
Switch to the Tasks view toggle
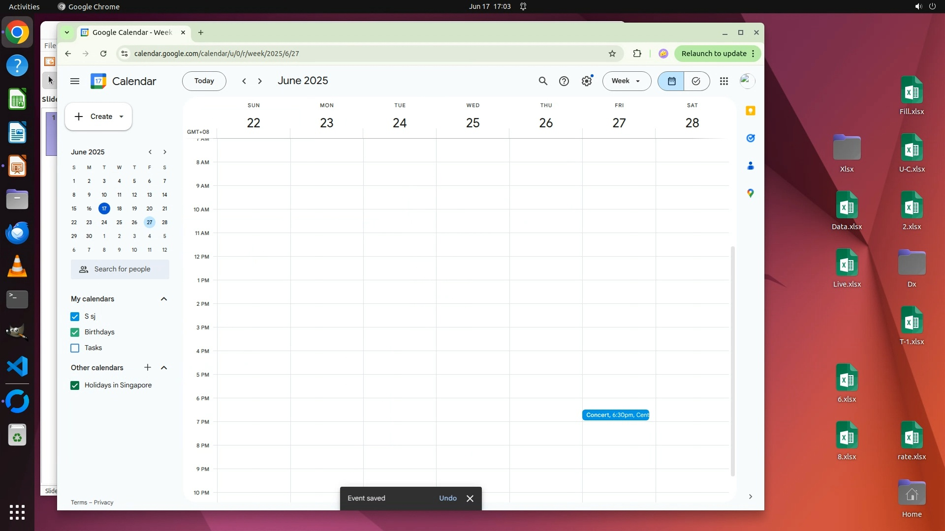(x=696, y=81)
